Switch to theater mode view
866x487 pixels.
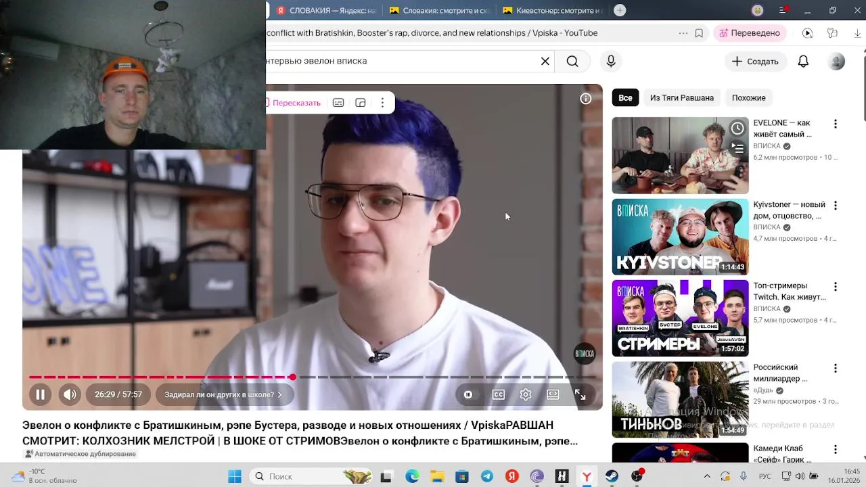pyautogui.click(x=553, y=395)
